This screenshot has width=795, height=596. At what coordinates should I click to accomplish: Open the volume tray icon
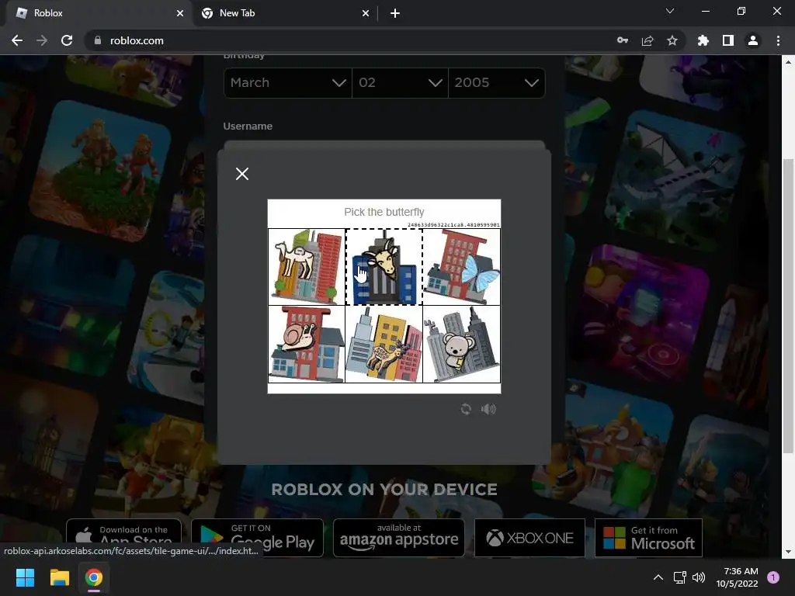click(699, 577)
